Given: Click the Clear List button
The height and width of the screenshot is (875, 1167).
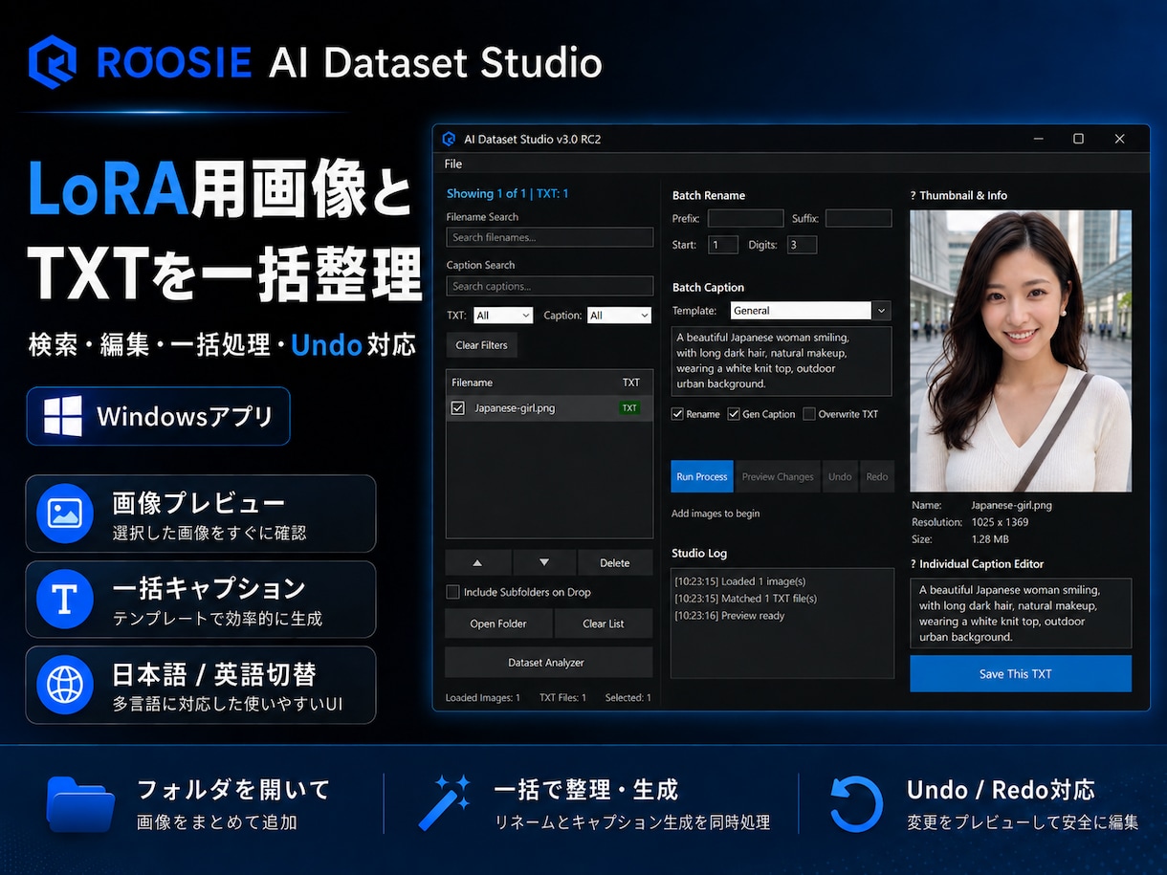Looking at the screenshot, I should 604,623.
